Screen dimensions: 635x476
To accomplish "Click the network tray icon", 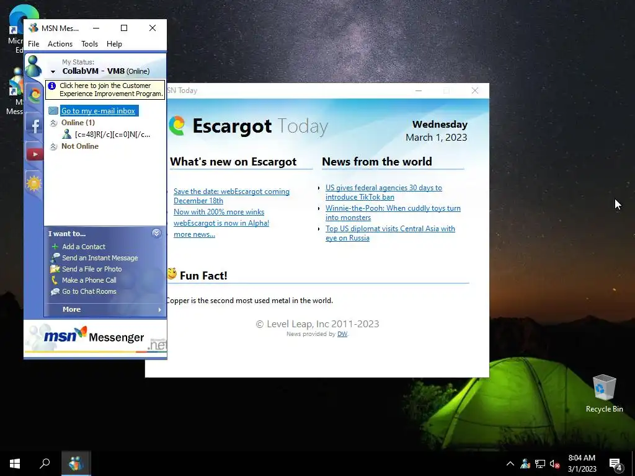I will tap(540, 464).
